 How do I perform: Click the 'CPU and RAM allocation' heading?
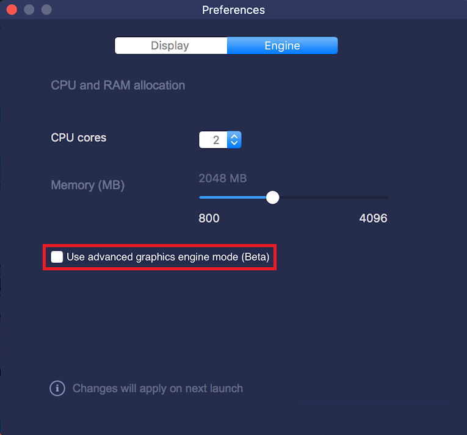118,85
